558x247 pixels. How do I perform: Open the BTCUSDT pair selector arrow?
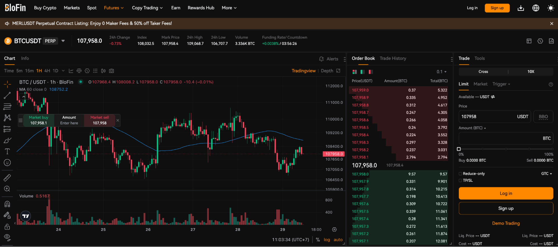pyautogui.click(x=63, y=41)
